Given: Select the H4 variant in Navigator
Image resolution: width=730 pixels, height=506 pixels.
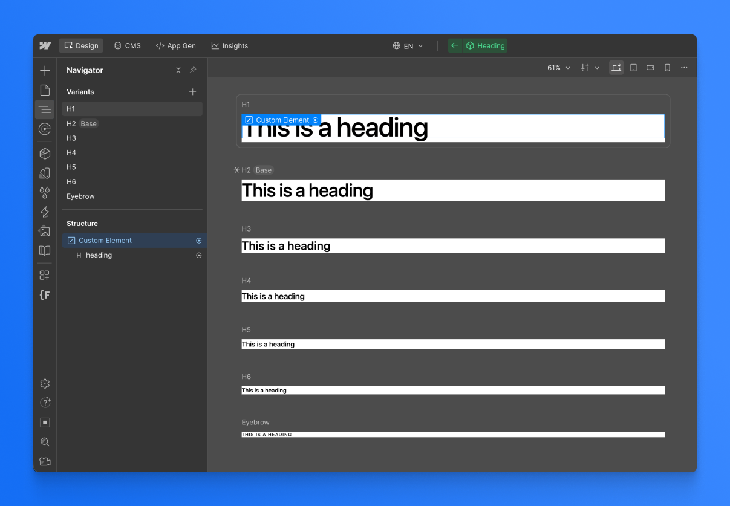Looking at the screenshot, I should click(132, 152).
